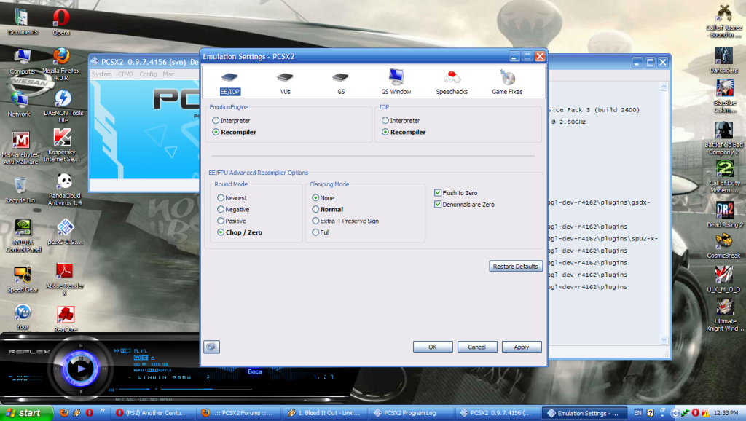Select the CosmicBreak desktop icon
This screenshot has height=421, width=746.
pos(723,245)
